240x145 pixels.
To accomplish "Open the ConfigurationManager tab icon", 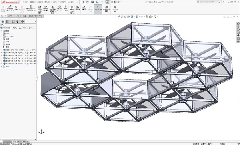I will 12,22.
